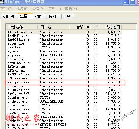Viewport: 139px width, 129px height.
Task: Sort by the 会话 ID column header
Action: point(80,27)
